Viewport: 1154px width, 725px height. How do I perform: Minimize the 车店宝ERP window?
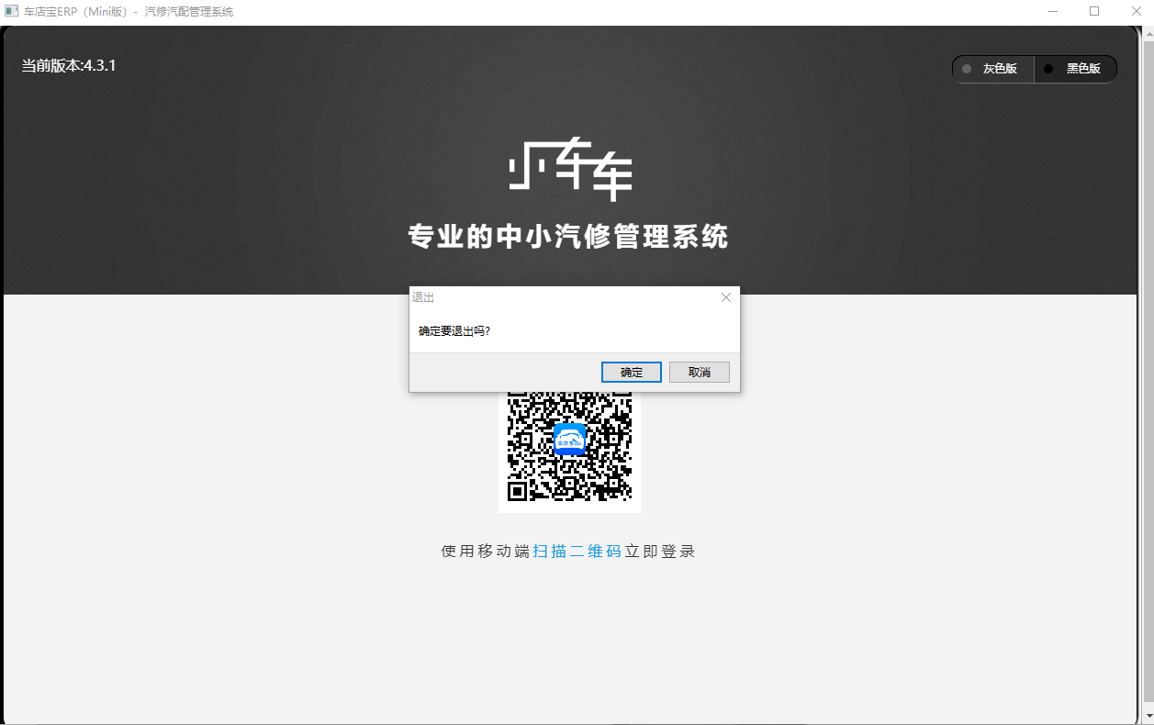[1052, 11]
